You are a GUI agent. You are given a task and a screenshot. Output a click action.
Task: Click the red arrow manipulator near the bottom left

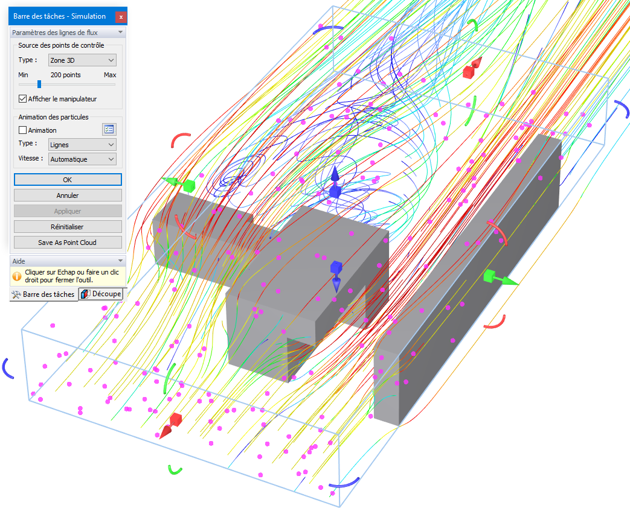click(170, 426)
